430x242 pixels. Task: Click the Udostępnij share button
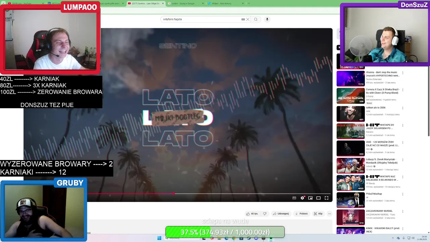[x=281, y=213]
